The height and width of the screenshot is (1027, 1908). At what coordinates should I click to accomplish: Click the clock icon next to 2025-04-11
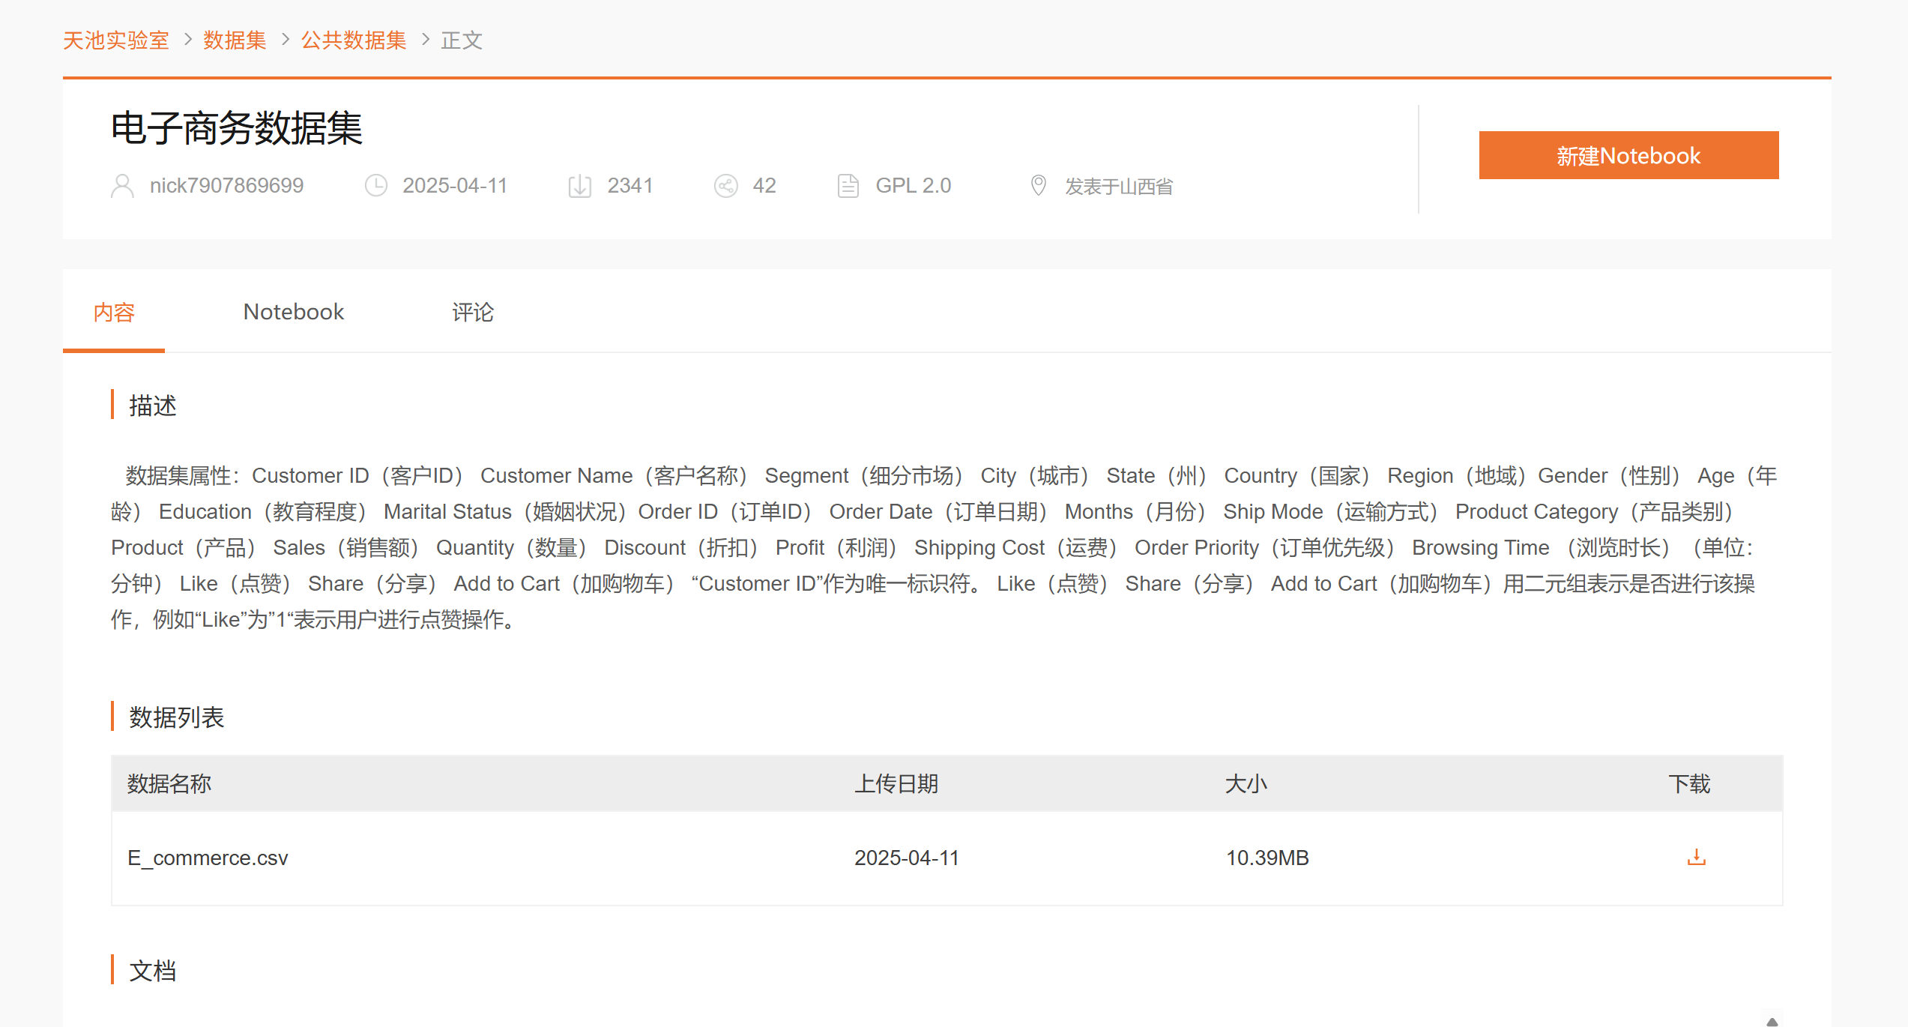375,186
